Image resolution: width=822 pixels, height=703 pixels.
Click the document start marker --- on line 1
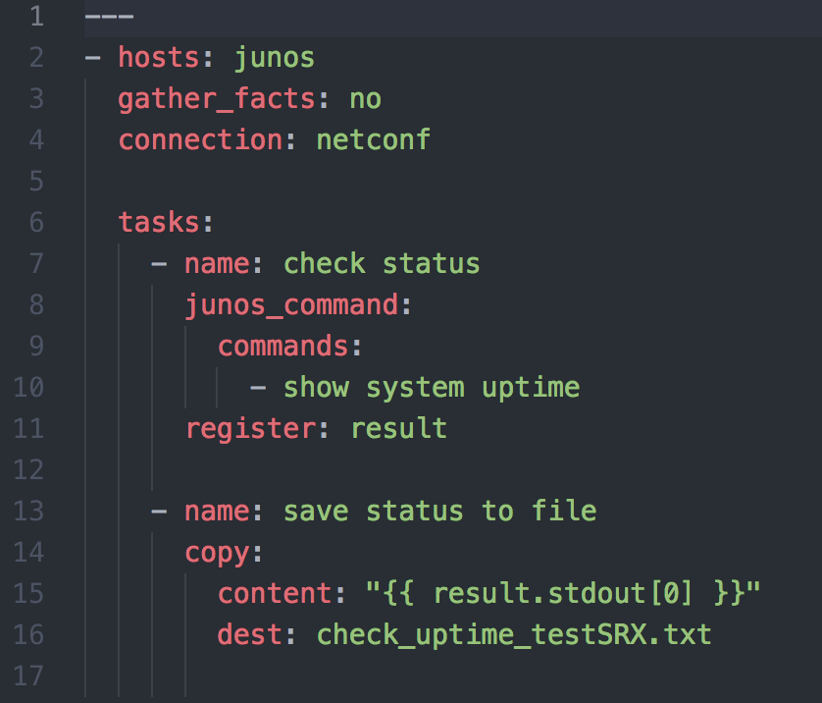[x=108, y=16]
